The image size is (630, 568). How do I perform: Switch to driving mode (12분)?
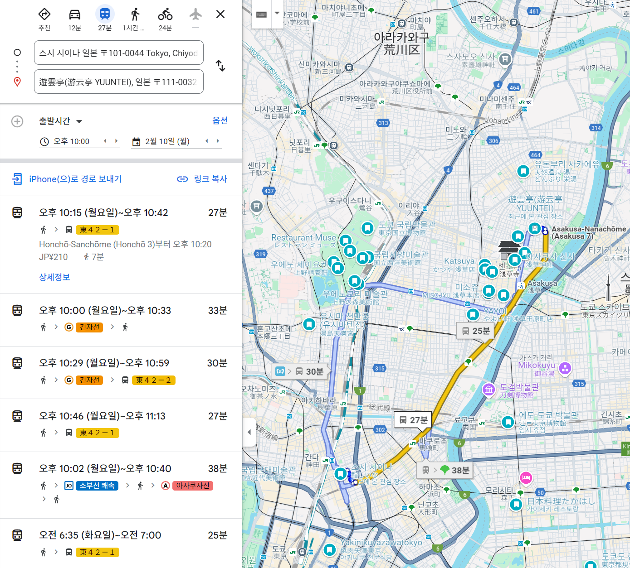(x=75, y=19)
